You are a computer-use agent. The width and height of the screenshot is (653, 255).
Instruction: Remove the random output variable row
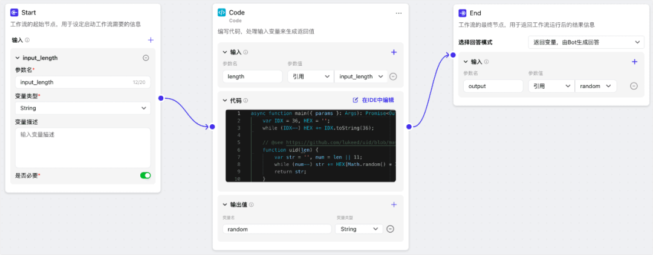coord(390,229)
